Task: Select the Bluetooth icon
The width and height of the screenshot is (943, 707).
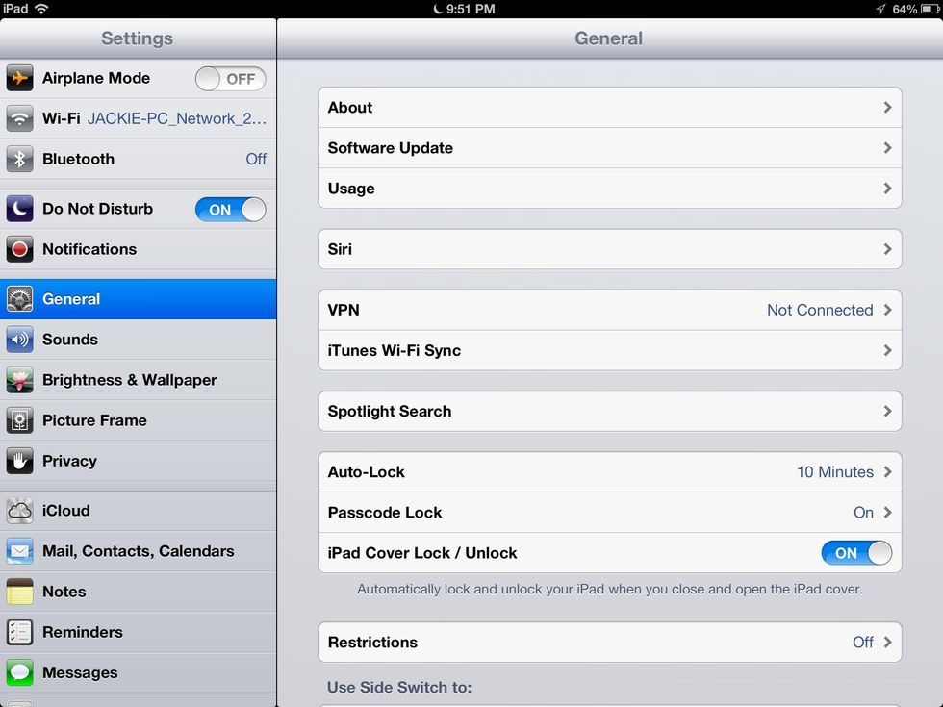Action: coord(20,159)
